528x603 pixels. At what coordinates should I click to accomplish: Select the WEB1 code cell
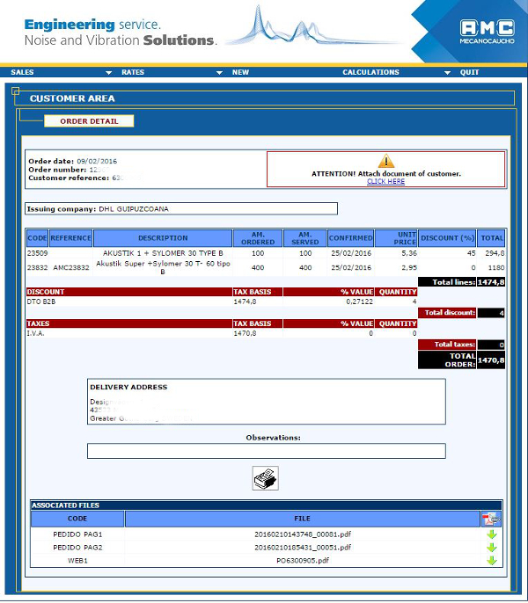click(77, 560)
